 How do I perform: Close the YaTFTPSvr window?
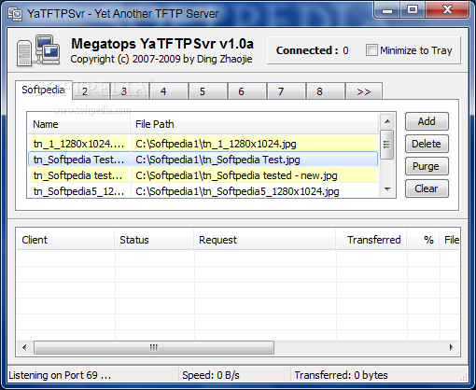point(447,10)
